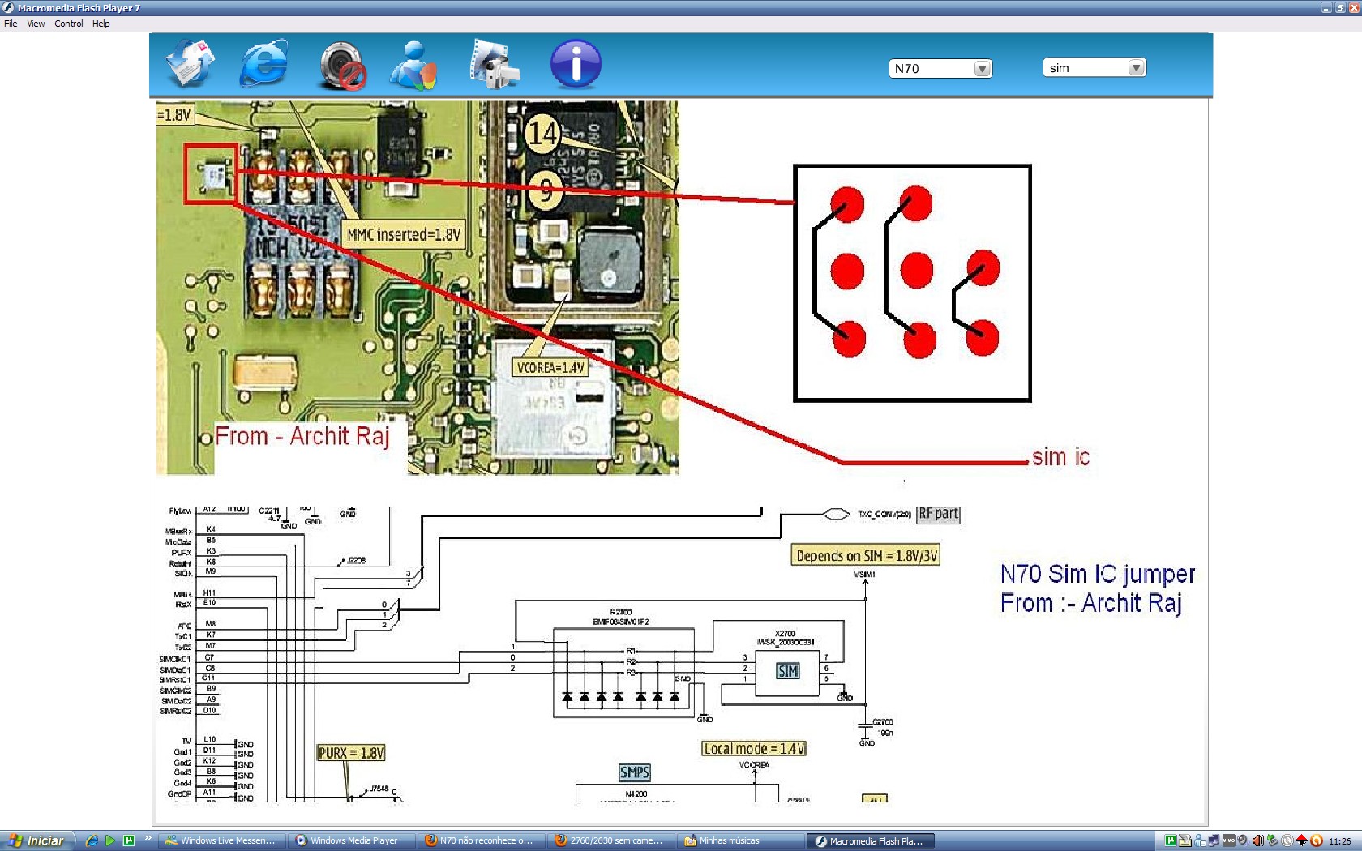The height and width of the screenshot is (851, 1362).
Task: Click the sim ic jumper diagram box
Action: 912,283
